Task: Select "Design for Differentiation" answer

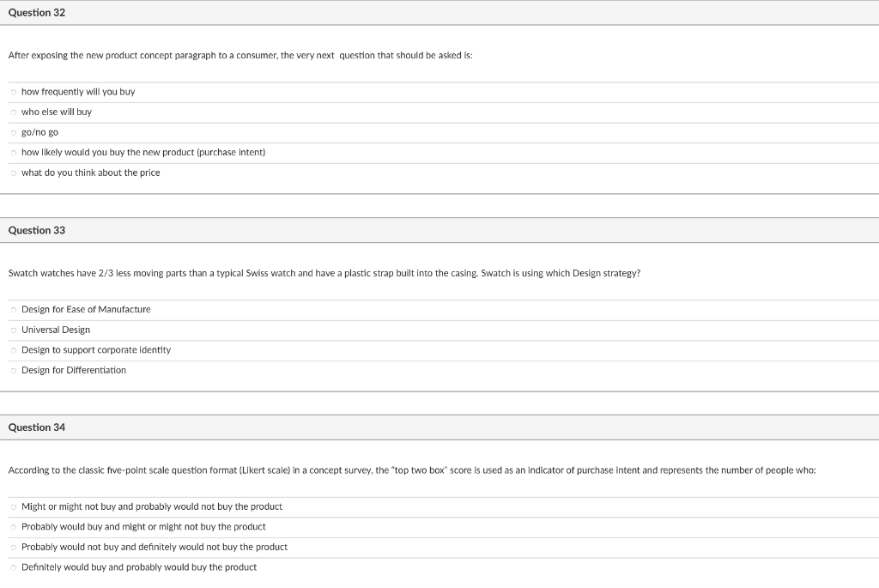Action: click(x=12, y=370)
